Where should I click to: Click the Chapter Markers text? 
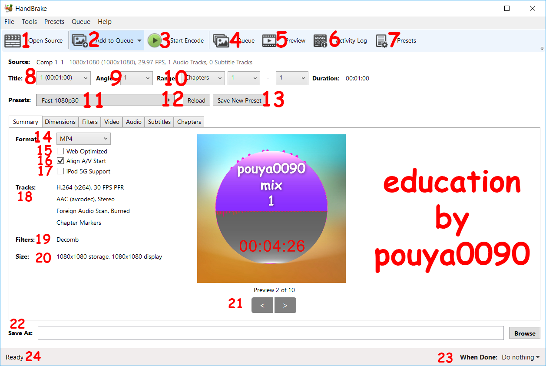(x=79, y=223)
